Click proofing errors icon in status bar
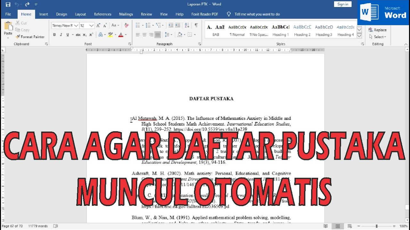 (55, 226)
